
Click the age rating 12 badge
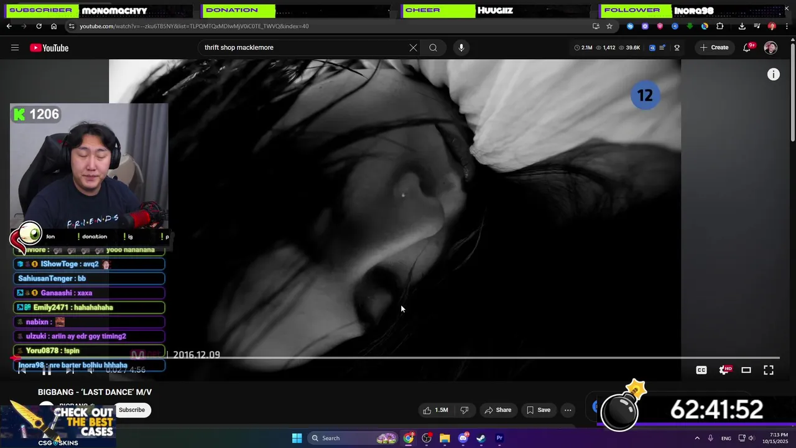click(x=645, y=95)
